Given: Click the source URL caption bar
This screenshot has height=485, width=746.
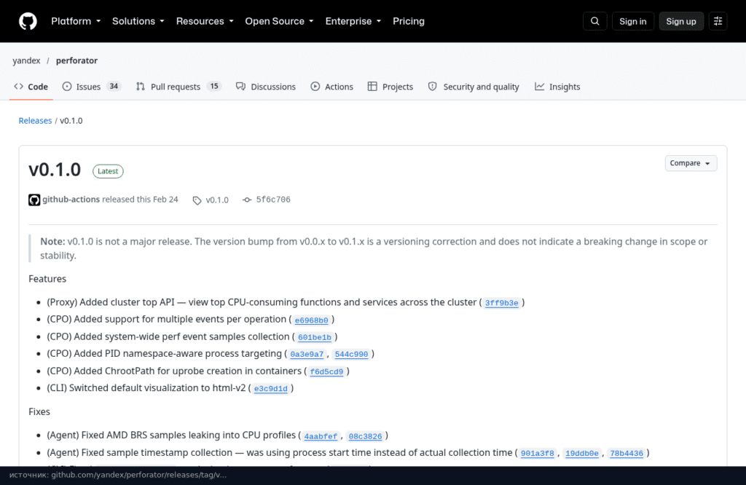Looking at the screenshot, I should tap(373, 475).
